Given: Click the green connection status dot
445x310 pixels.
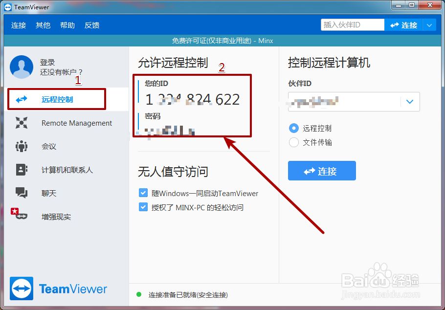Looking at the screenshot, I should pyautogui.click(x=139, y=294).
